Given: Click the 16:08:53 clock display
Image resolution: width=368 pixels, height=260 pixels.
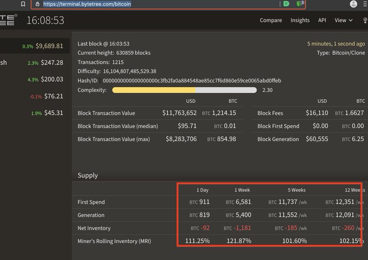Looking at the screenshot, I should [45, 20].
